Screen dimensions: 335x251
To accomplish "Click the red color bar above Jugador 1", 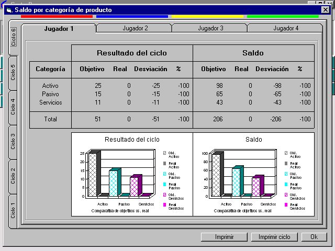I will pos(57,17).
